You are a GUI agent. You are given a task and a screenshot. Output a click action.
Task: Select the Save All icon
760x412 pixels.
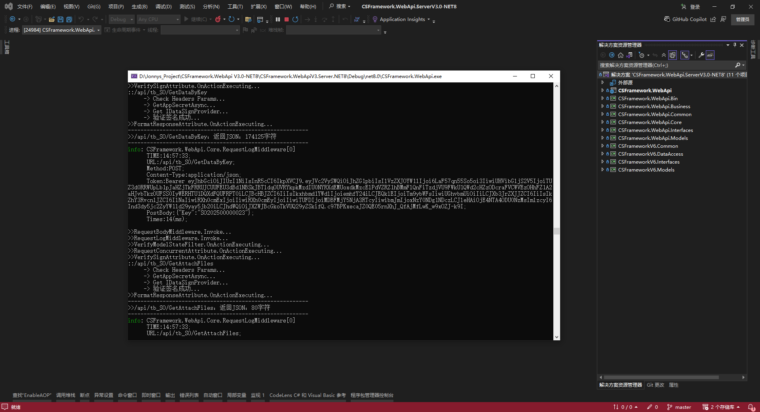pos(69,19)
